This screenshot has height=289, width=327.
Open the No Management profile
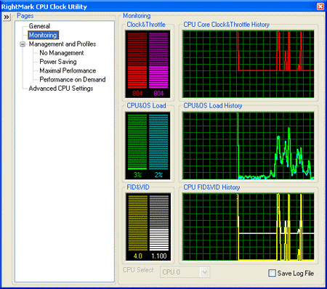coord(62,53)
